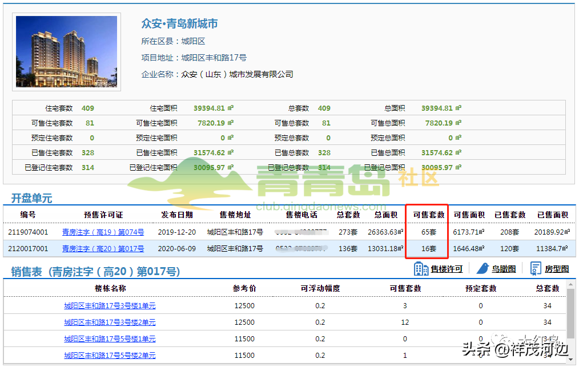
Task: Click the 楼栋名称 column header
Action: [x=110, y=289]
